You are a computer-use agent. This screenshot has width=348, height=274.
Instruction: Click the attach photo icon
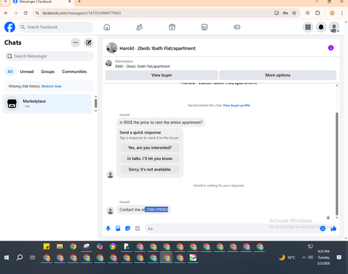click(118, 229)
